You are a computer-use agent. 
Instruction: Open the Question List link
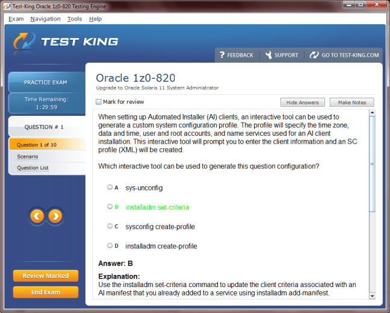tap(33, 168)
